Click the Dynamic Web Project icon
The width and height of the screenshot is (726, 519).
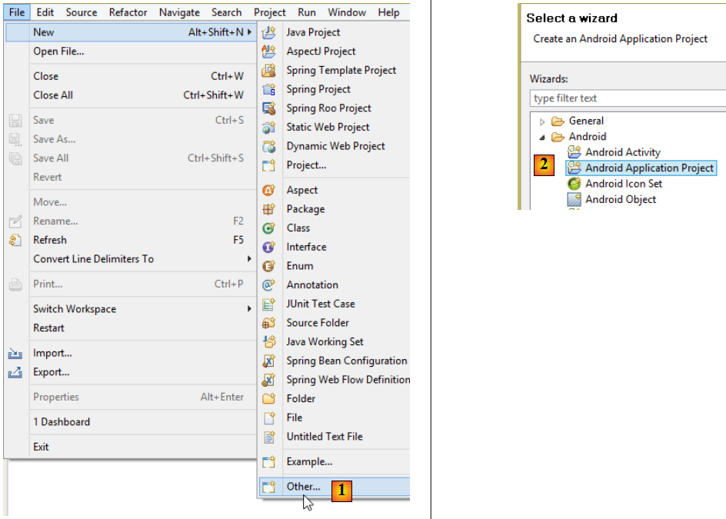268,146
